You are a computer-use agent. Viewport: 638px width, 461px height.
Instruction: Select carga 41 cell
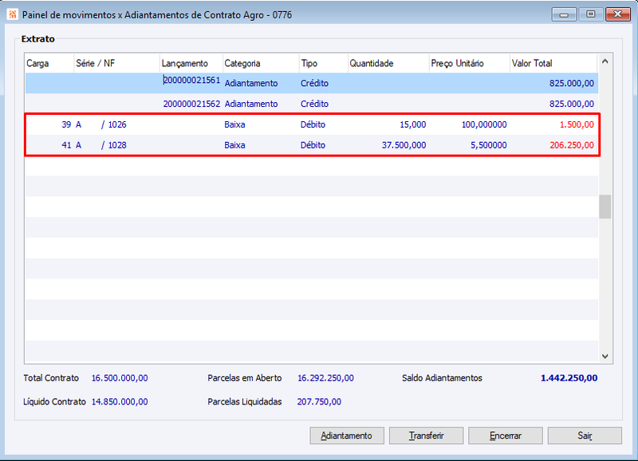coord(66,145)
